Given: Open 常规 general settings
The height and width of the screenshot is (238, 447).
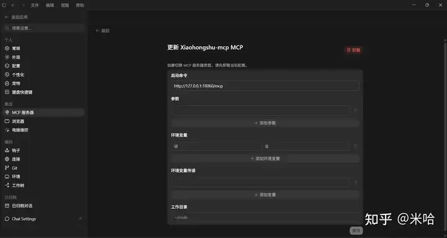Looking at the screenshot, I should pyautogui.click(x=43, y=48).
